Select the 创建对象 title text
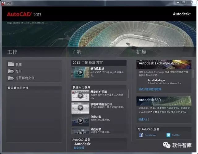This screenshot has height=154, width=198. pos(96,117)
